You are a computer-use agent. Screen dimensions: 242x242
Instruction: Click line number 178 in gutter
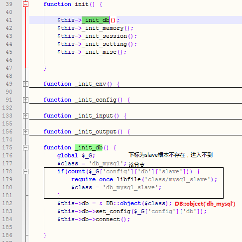7,171
